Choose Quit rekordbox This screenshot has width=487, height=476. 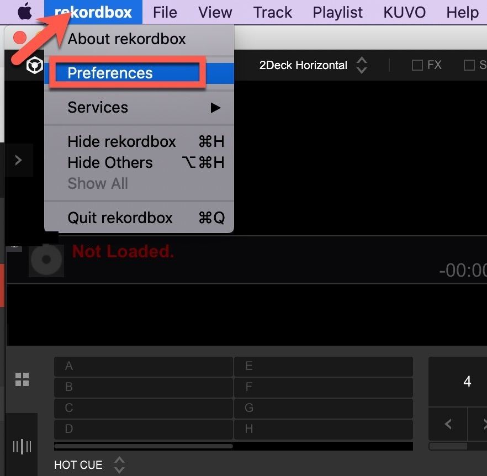tap(139, 218)
